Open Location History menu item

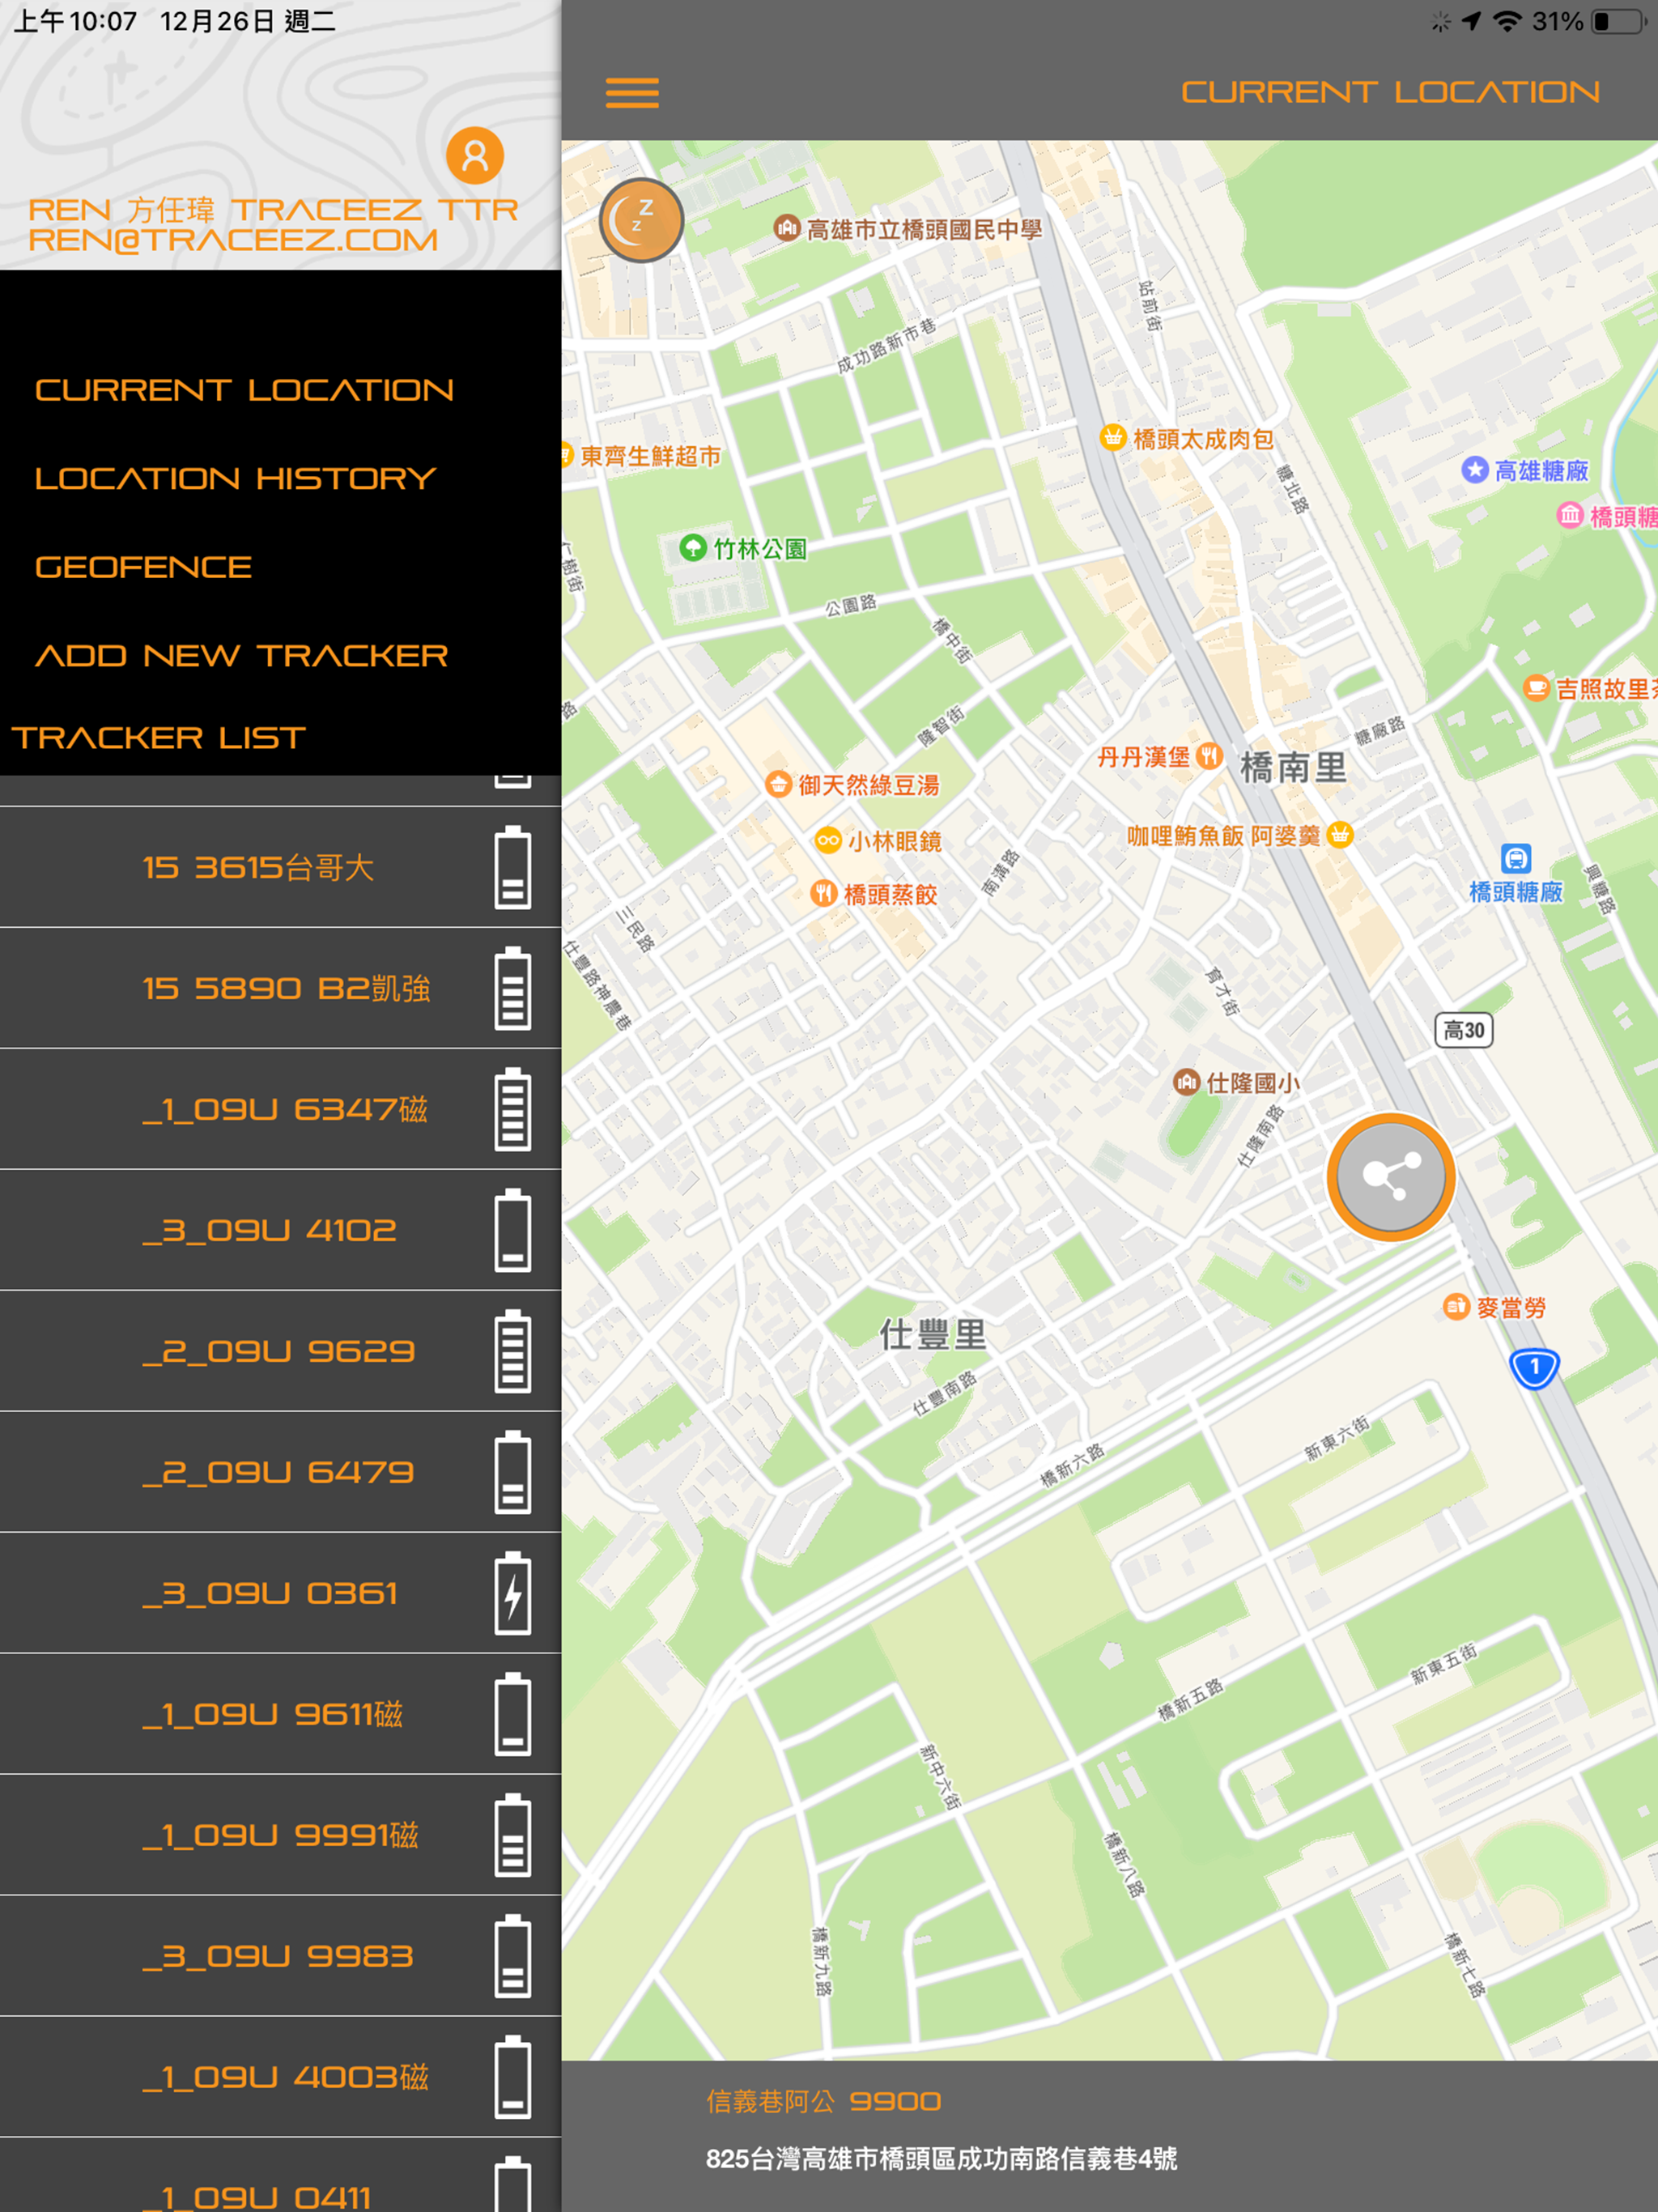tap(236, 478)
